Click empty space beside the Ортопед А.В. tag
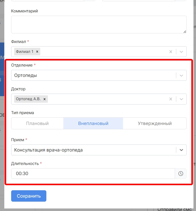 pyautogui.click(x=106, y=99)
